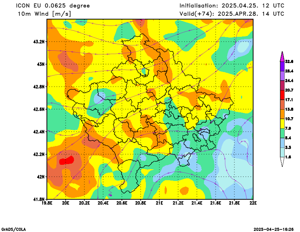Click the 42.6N latitude label

pyautogui.click(x=39, y=109)
